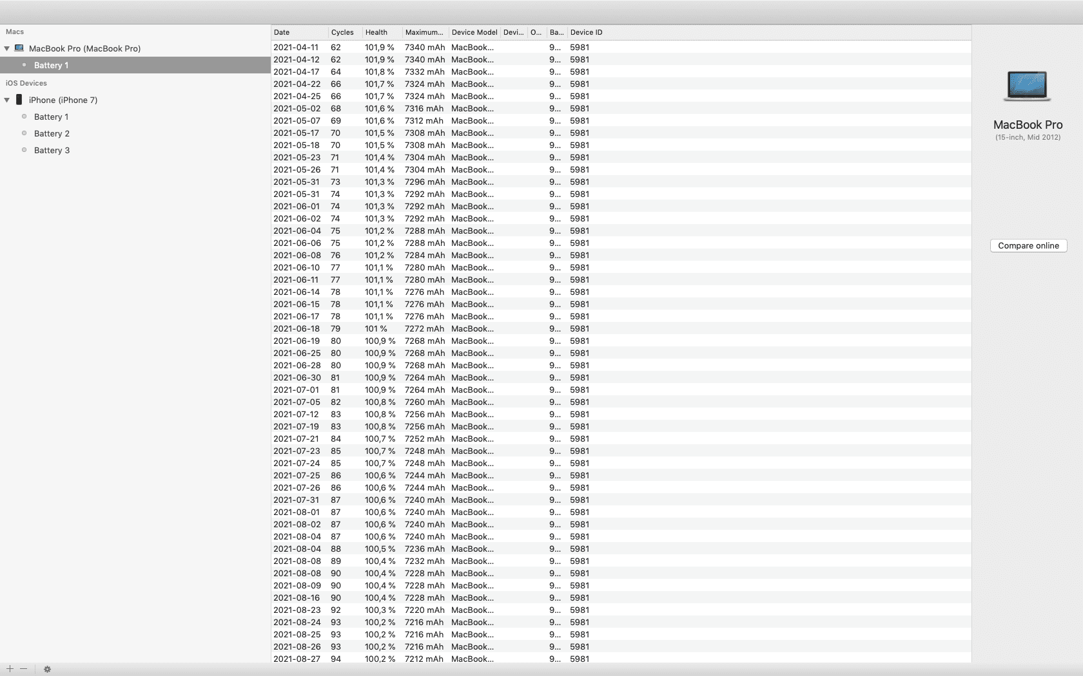The image size is (1083, 676).
Task: Click the truncated Ba... column header
Action: click(x=557, y=32)
